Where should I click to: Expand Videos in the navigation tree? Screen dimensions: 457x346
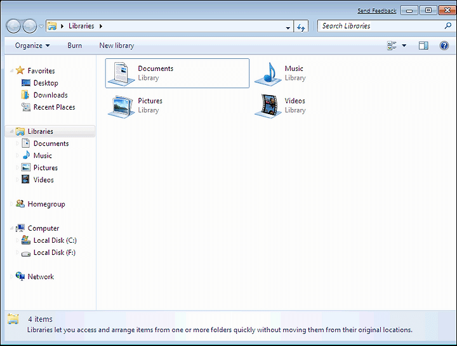[17, 180]
